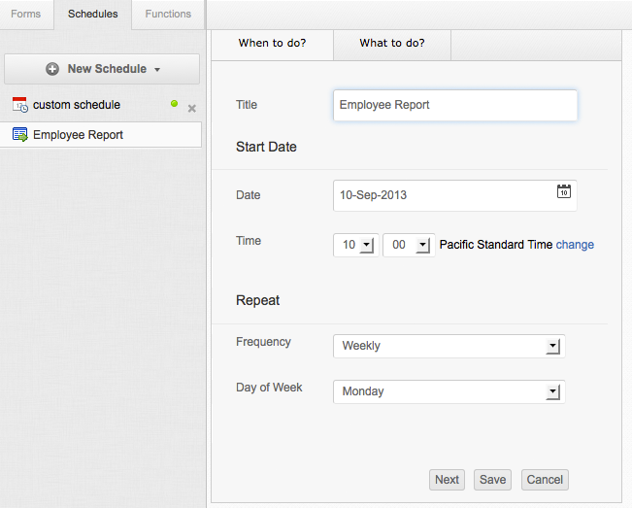The image size is (632, 508).
Task: Switch to the Functions tab
Action: click(168, 15)
